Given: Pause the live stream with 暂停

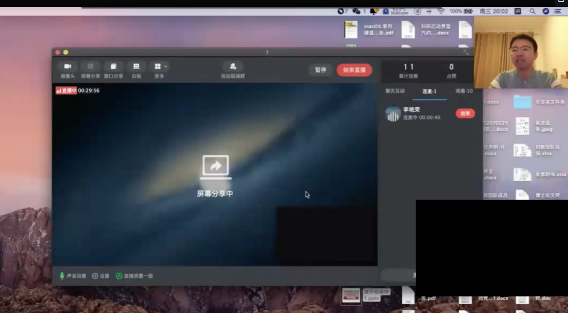Looking at the screenshot, I should (320, 70).
